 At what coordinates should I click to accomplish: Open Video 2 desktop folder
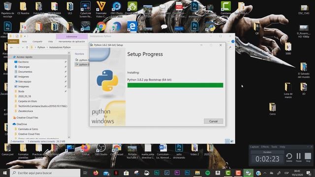194,149
